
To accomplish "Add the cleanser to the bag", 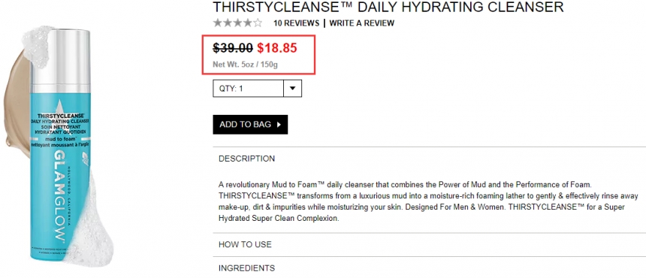I will (250, 125).
